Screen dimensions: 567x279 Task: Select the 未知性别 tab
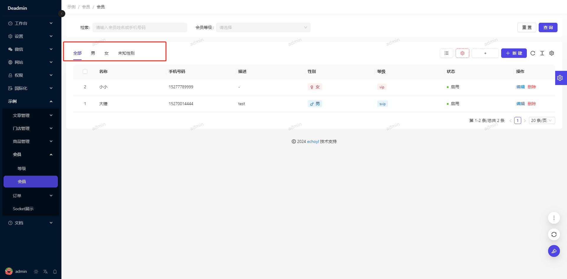[126, 53]
